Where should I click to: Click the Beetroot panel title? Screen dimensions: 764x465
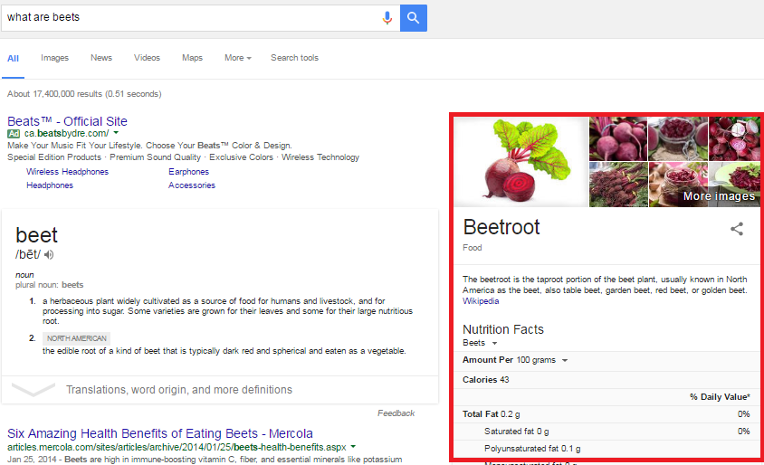click(501, 227)
